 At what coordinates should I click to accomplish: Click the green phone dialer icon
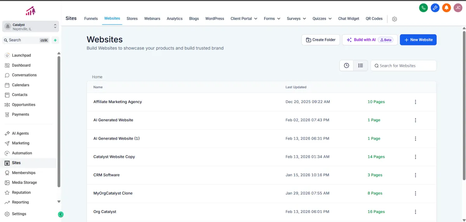[424, 8]
